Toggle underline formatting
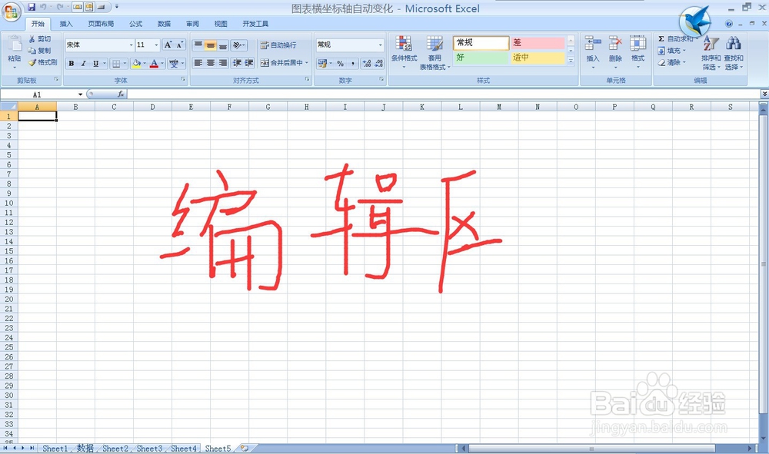Image resolution: width=769 pixels, height=454 pixels. [95, 63]
